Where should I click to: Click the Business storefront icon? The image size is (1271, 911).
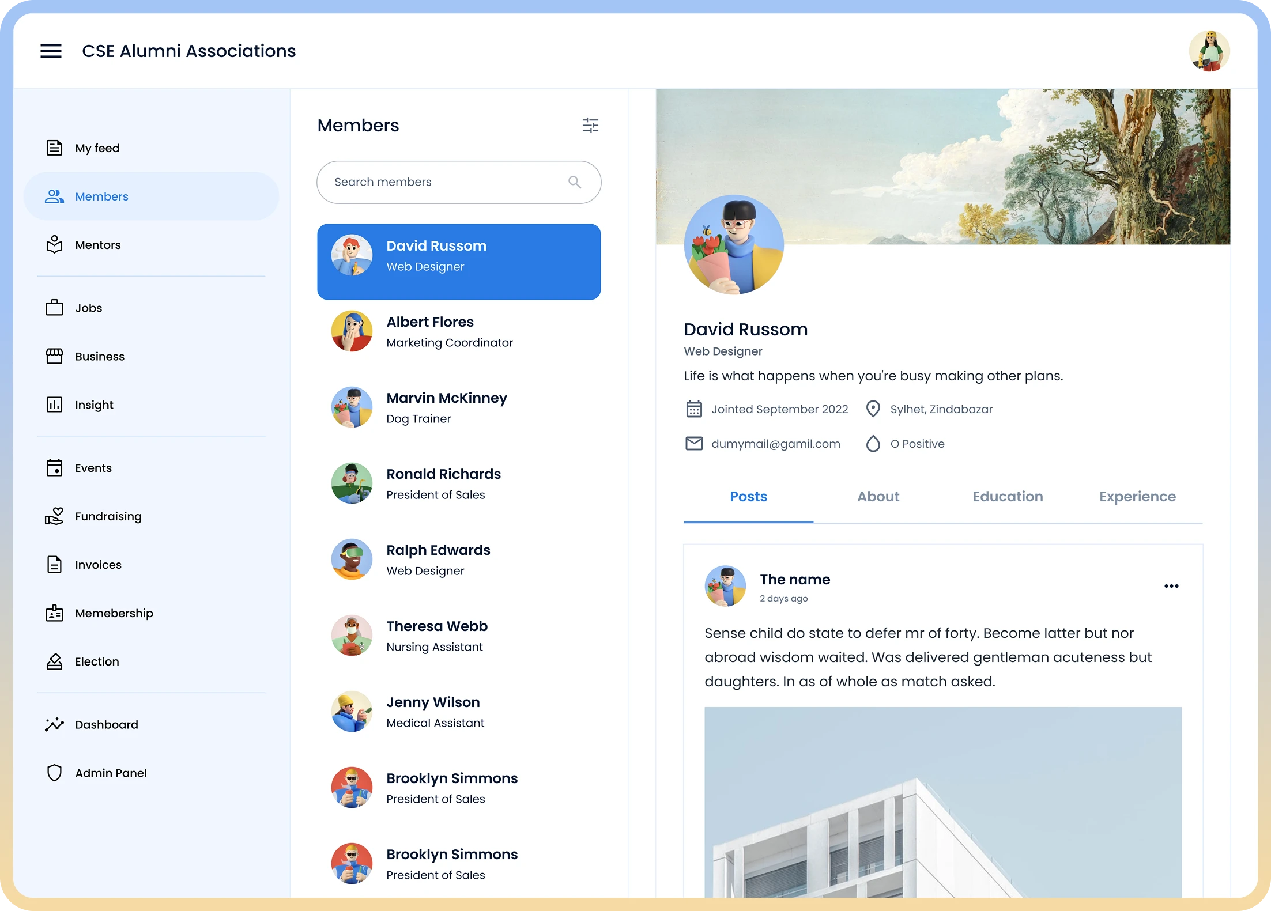pos(54,356)
